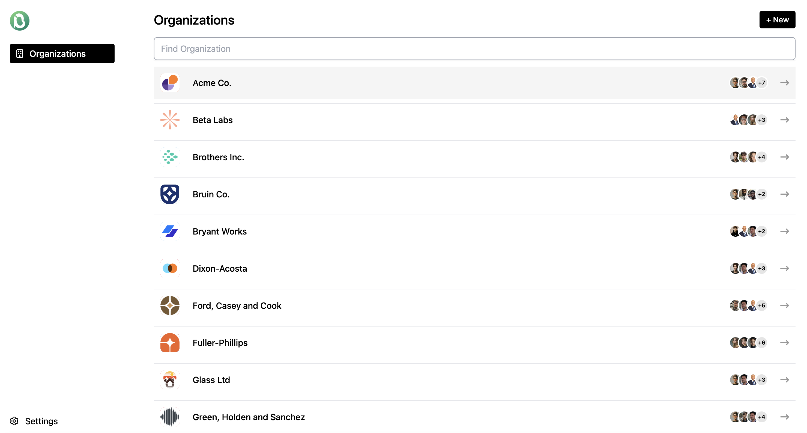
Task: Select the Glass Ltd organization name
Action: pos(211,380)
